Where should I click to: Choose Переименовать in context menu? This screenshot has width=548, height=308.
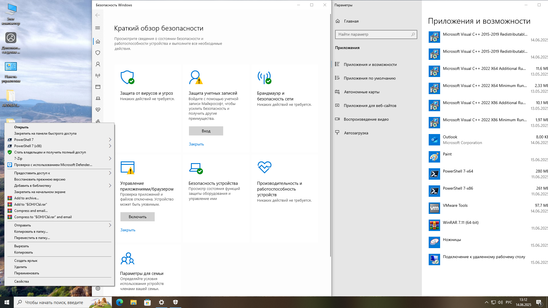(59, 273)
